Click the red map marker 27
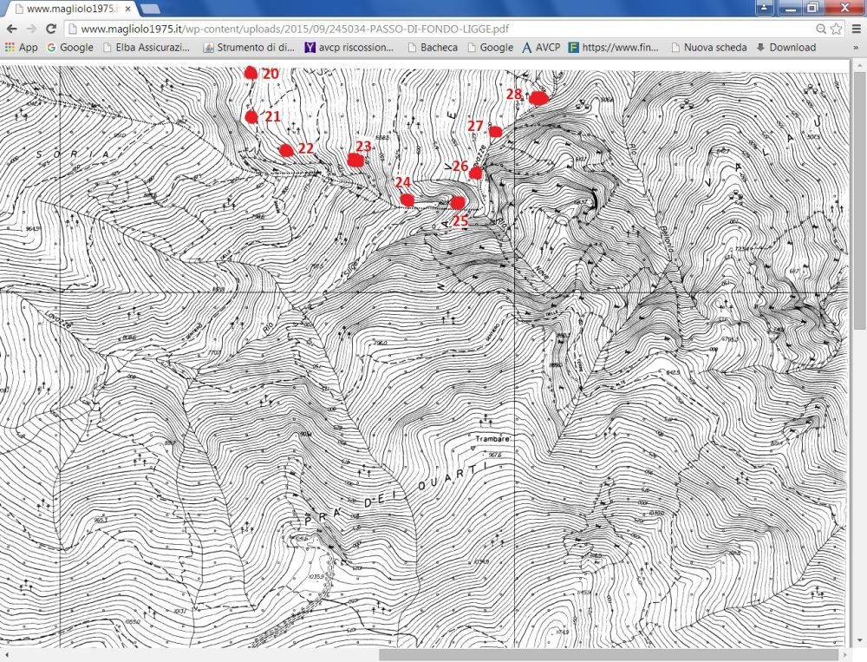This screenshot has width=867, height=662. tap(495, 132)
